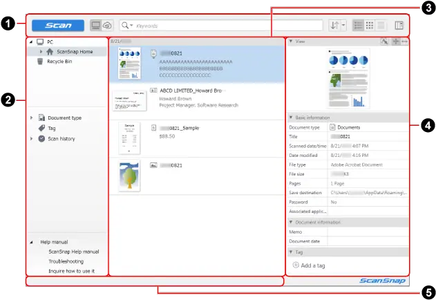Open the search options magnifier dropdown
The width and height of the screenshot is (436, 300).
127,26
